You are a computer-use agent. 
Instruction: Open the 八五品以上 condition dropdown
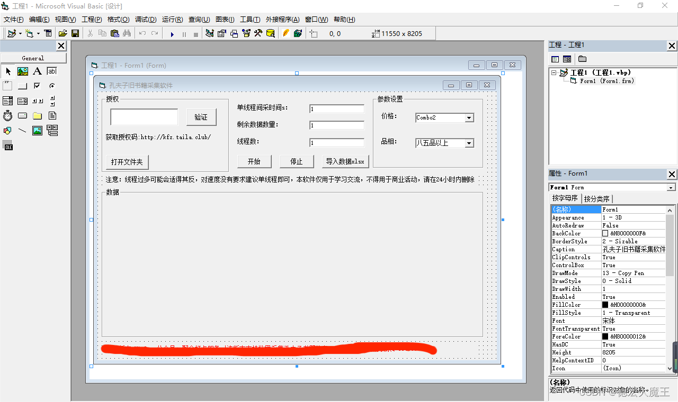point(469,143)
